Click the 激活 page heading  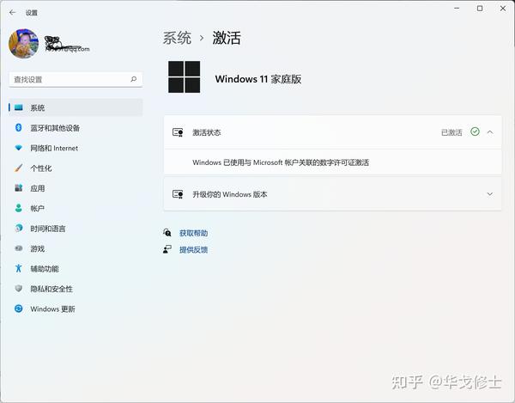point(227,38)
